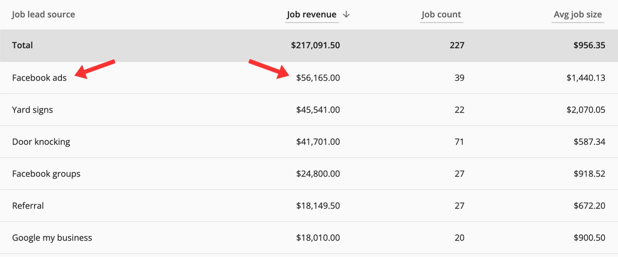This screenshot has width=618, height=257.
Task: Select the Google my business lead source
Action: click(x=52, y=237)
